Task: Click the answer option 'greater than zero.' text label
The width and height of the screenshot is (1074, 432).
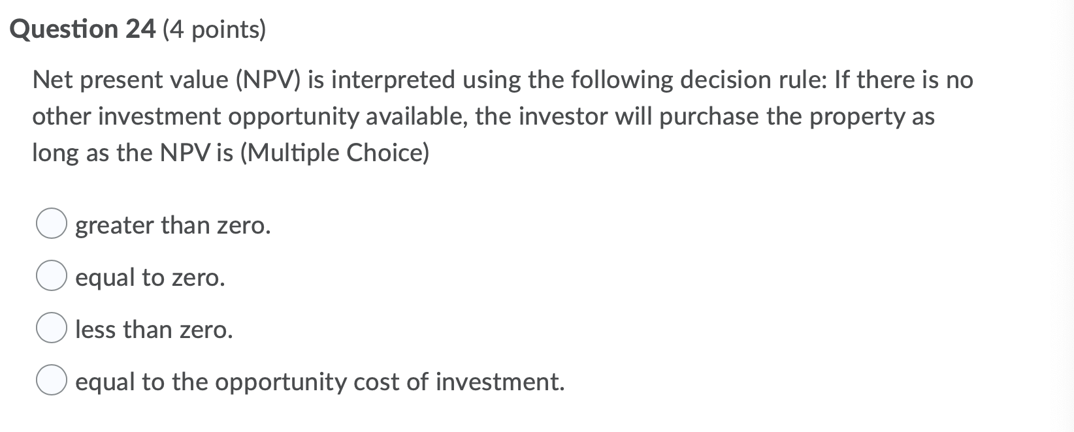Action: click(172, 226)
